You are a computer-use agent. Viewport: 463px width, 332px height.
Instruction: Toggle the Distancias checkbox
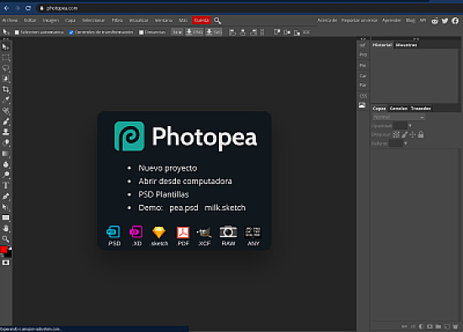(x=141, y=32)
